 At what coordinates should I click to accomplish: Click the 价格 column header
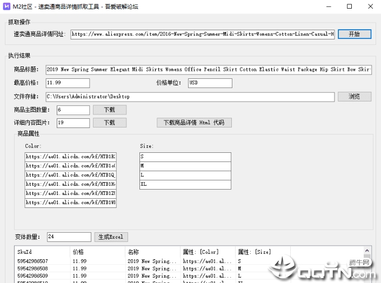tap(97, 252)
